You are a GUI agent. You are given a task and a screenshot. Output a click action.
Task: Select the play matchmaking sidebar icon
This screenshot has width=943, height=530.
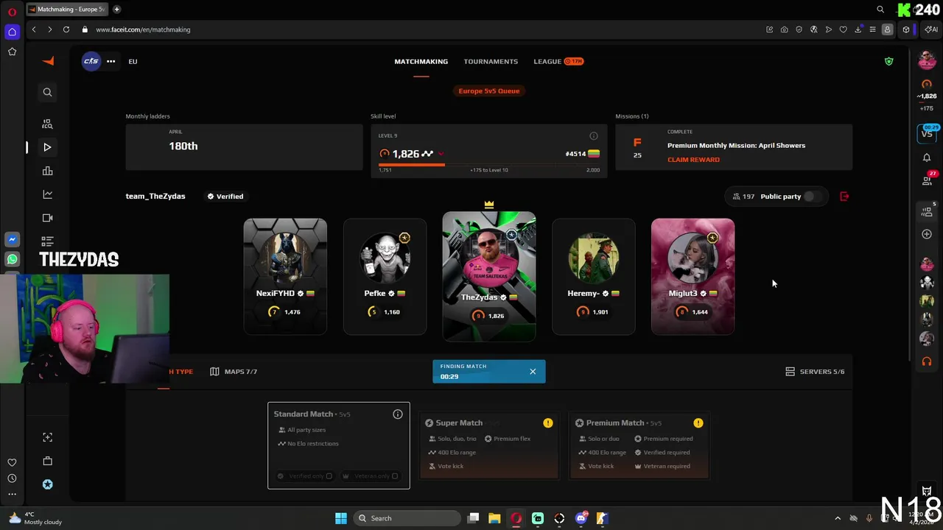47,147
